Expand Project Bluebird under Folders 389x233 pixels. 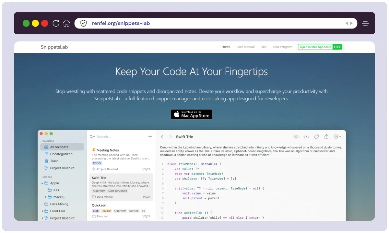coord(42,218)
